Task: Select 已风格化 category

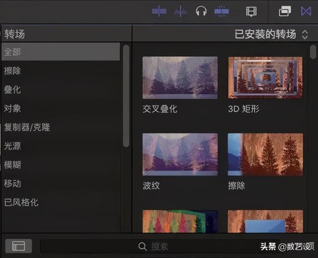Action: click(x=61, y=202)
